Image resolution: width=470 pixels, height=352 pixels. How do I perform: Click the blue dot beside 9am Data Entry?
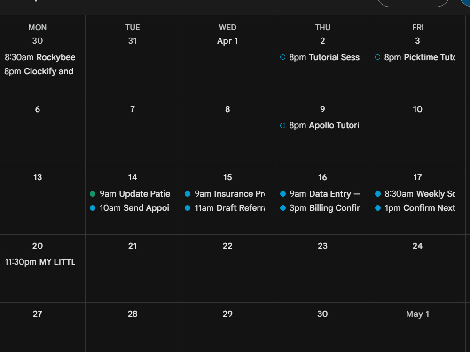(x=282, y=194)
